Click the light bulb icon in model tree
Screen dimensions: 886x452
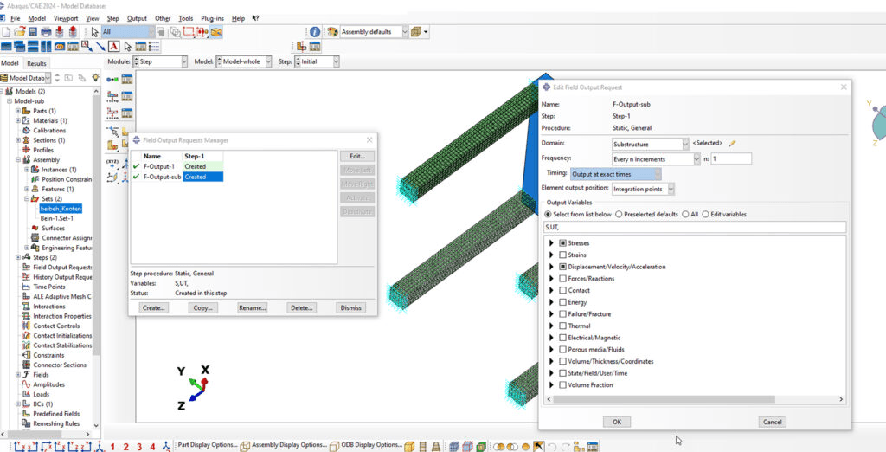pos(94,78)
